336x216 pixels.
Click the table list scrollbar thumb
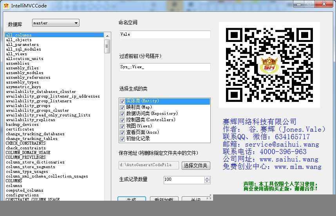(107, 46)
